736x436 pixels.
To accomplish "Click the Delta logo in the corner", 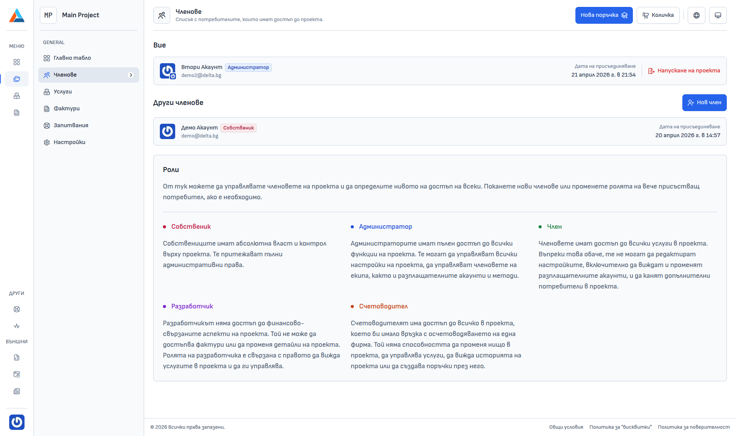I will pyautogui.click(x=17, y=15).
